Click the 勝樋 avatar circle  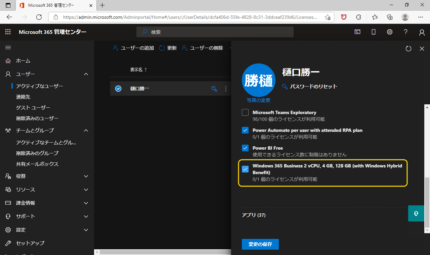point(259,80)
